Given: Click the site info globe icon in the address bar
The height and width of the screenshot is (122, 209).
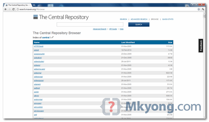Looking at the screenshot, I should [18, 9].
